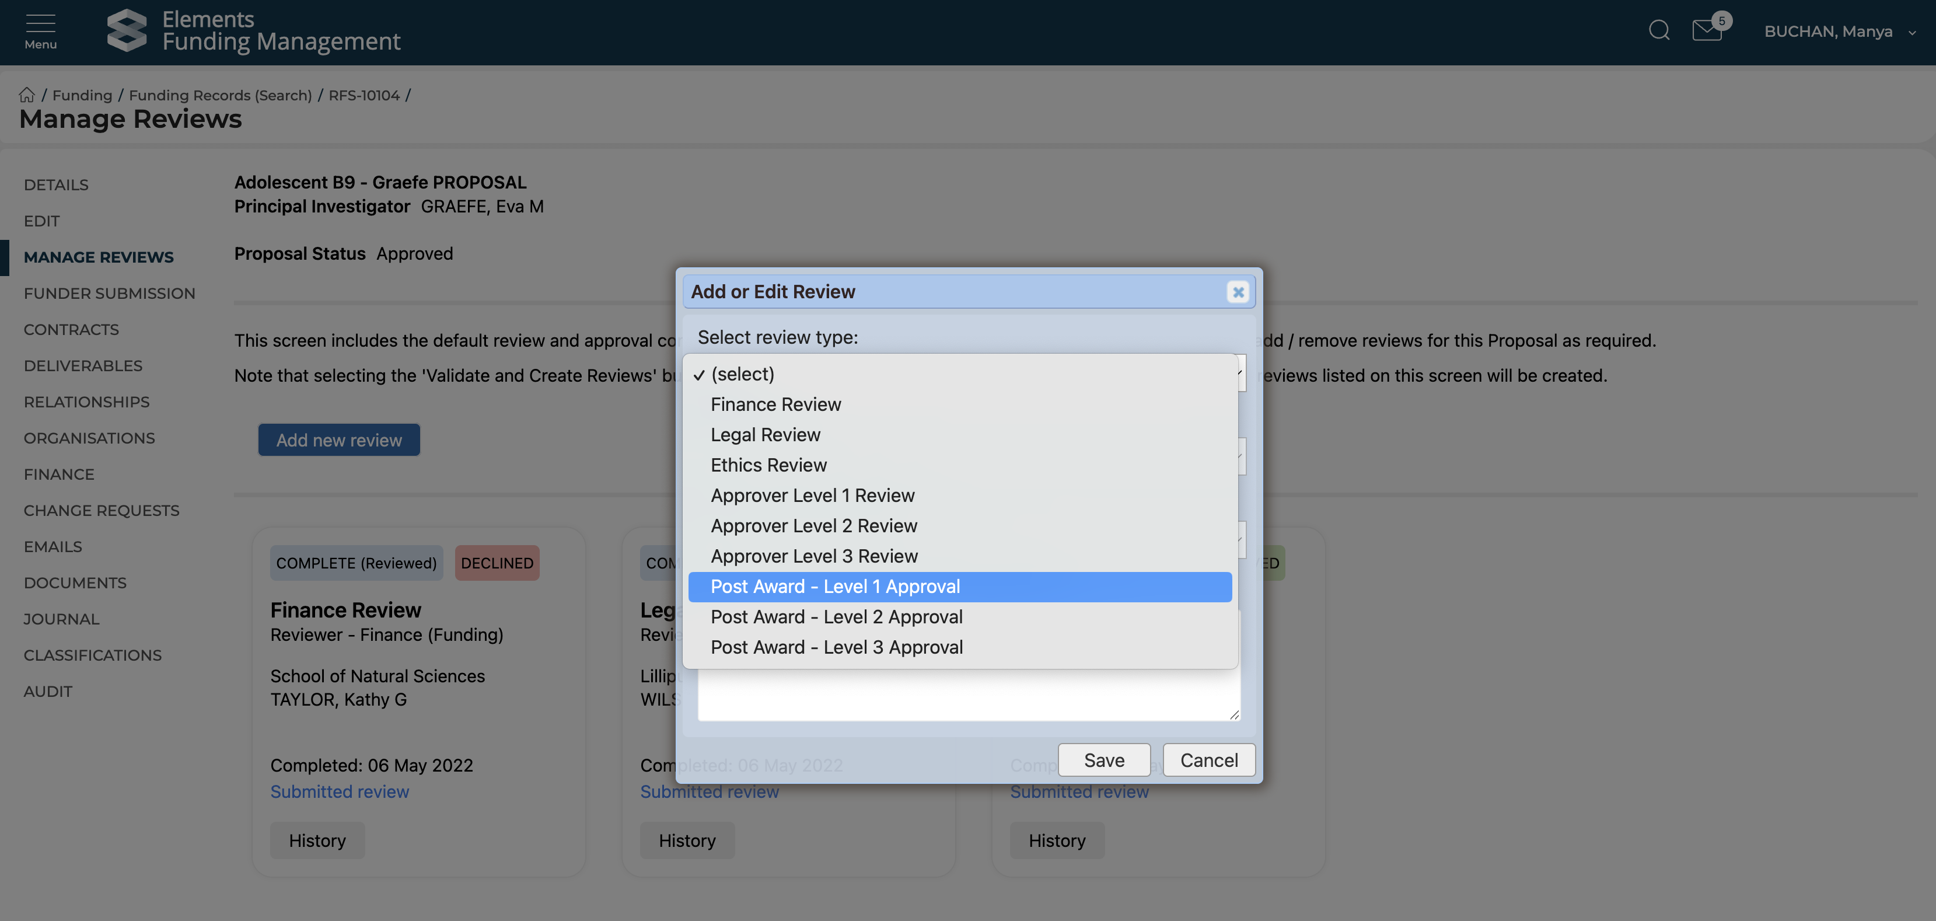This screenshot has width=1936, height=921.
Task: Open the search magnifier icon
Action: tap(1659, 31)
